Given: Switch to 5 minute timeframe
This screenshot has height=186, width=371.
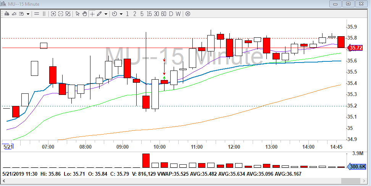Looking at the screenshot, I should pyautogui.click(x=142, y=14).
